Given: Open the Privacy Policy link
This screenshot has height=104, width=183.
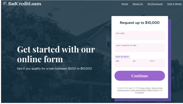Looking at the screenshot, I should tap(145, 88).
